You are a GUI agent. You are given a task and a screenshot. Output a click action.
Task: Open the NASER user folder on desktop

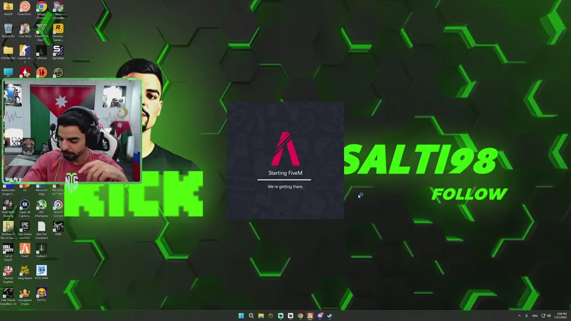click(x=8, y=9)
